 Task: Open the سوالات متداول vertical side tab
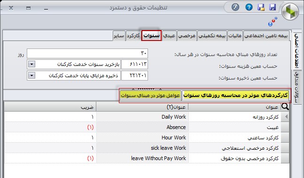pos(296,87)
